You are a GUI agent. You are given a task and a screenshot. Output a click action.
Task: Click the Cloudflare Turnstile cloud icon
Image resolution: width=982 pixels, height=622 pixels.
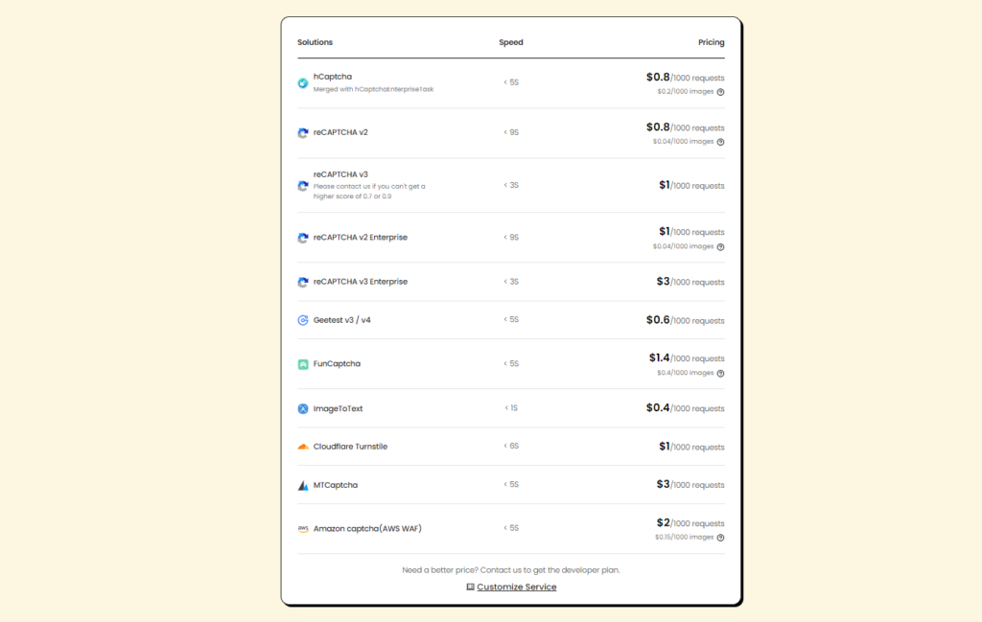click(x=303, y=447)
